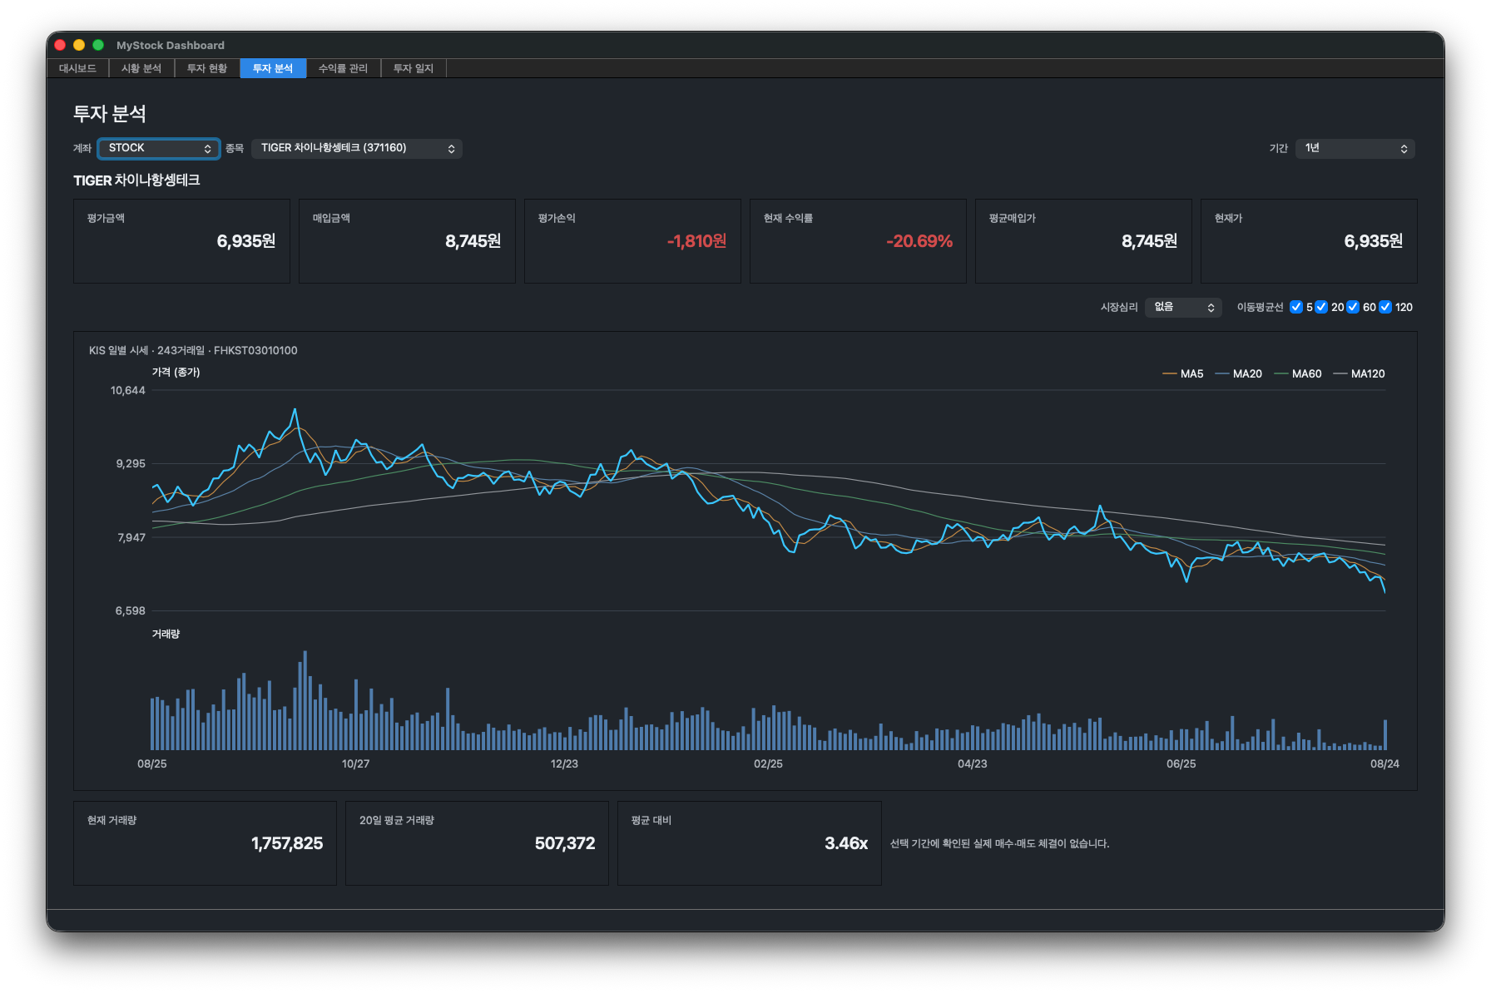Open the 계좌 STOCK dropdown

pos(159,148)
